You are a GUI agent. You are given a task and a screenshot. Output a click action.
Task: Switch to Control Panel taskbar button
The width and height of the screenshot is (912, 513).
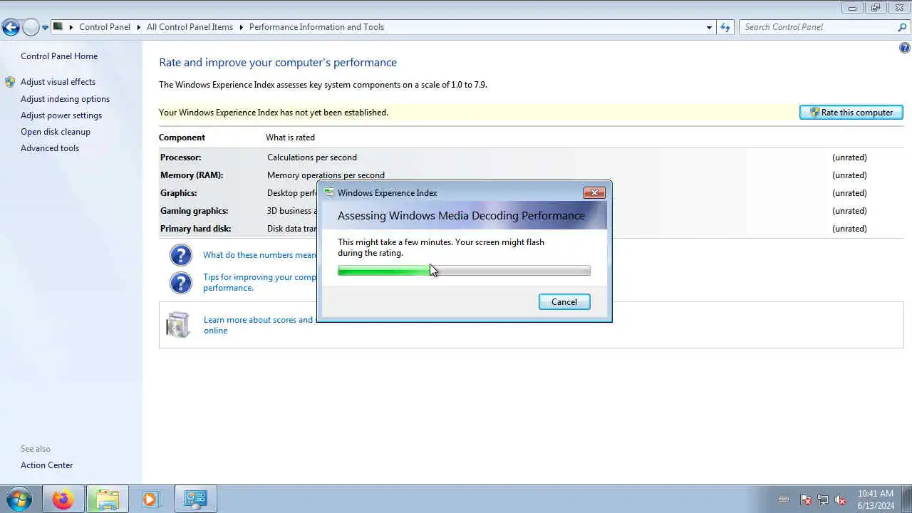tap(195, 499)
